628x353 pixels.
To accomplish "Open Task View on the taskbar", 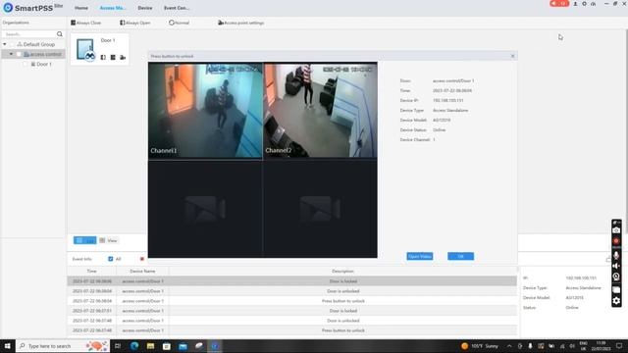I will tap(118, 346).
